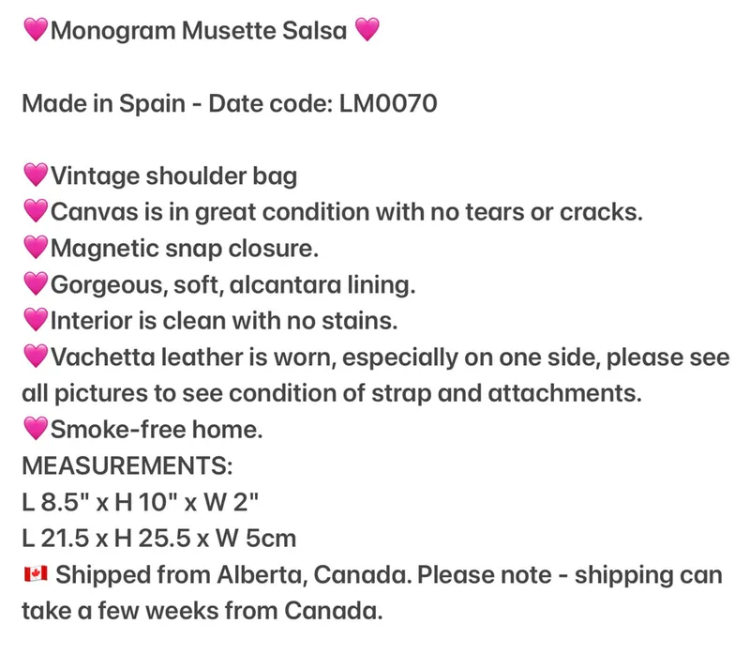Click the inch measurements line L 8.5"
This screenshot has width=750, height=654.
pyautogui.click(x=140, y=502)
